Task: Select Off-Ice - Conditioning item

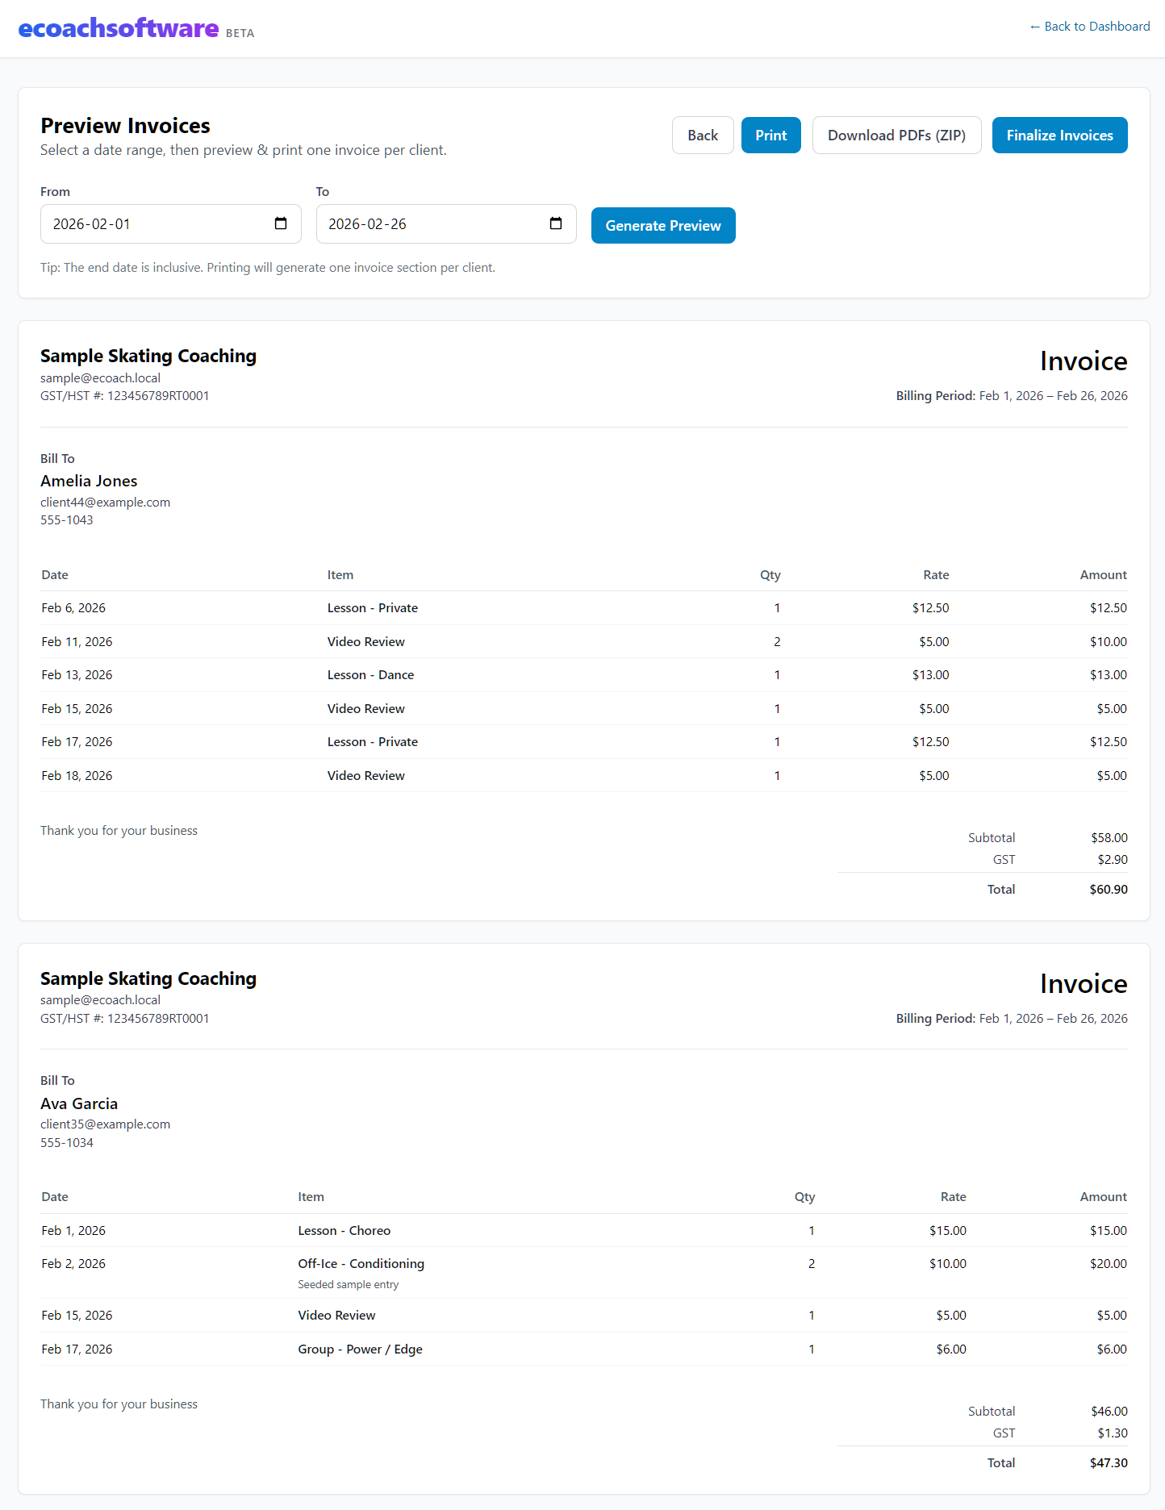Action: pyautogui.click(x=361, y=1264)
